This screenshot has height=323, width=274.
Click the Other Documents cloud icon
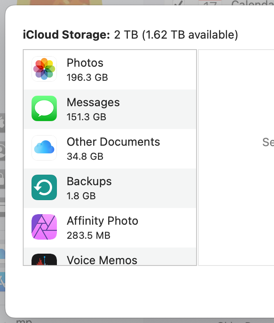(x=44, y=148)
